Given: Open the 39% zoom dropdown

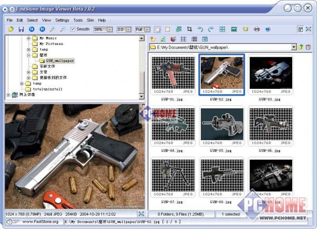Looking at the screenshot, I should click(x=109, y=30).
